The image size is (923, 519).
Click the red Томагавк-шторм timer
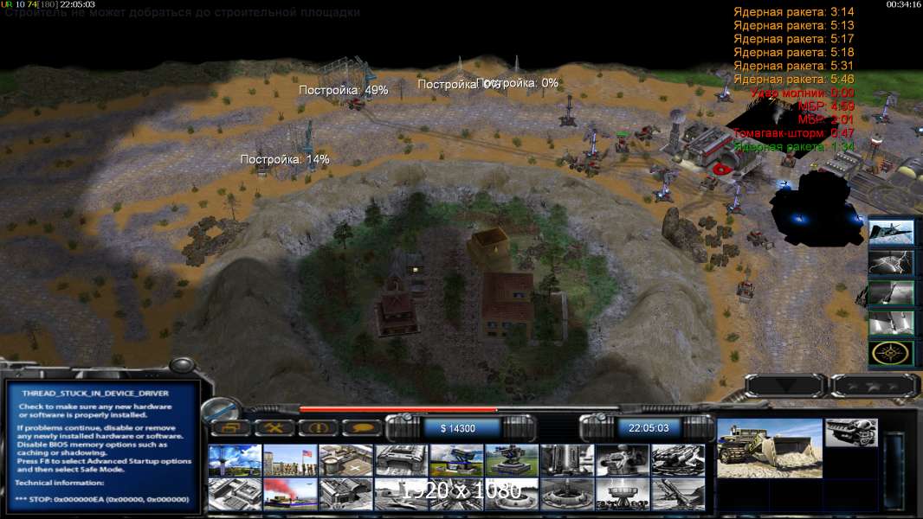[793, 133]
